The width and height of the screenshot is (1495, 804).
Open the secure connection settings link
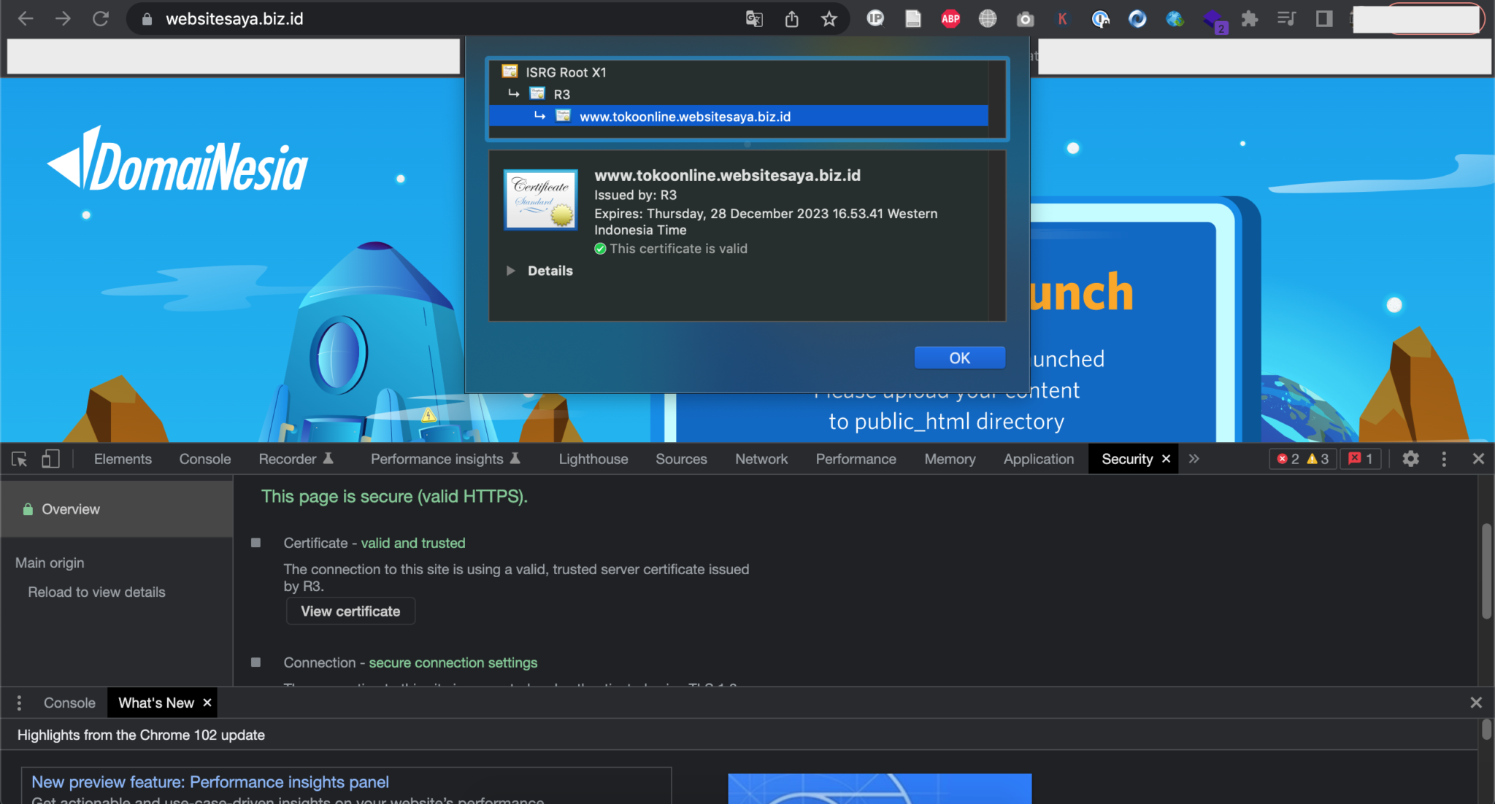click(453, 662)
